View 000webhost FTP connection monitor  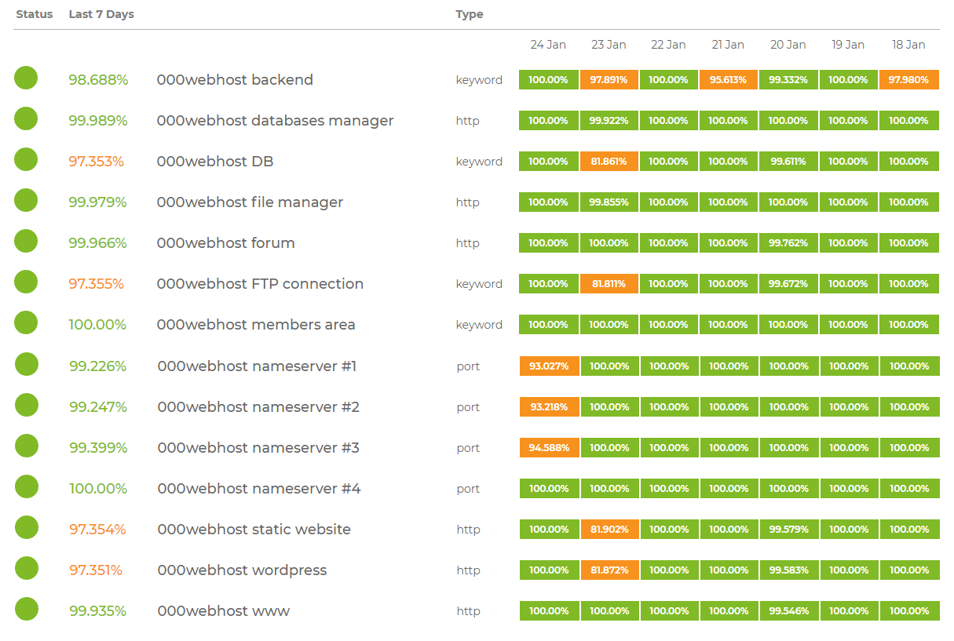point(260,284)
